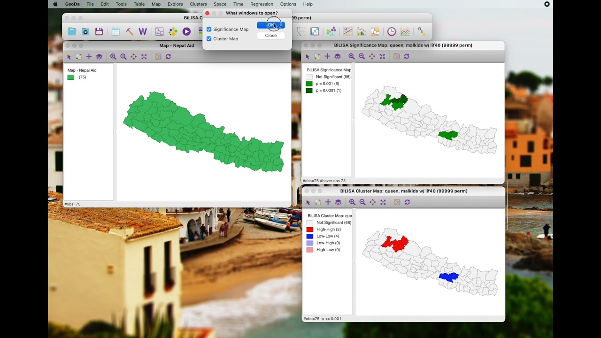Click fit to extent in BiLISA Cluster Map window
Image resolution: width=601 pixels, height=338 pixels.
[x=383, y=202]
